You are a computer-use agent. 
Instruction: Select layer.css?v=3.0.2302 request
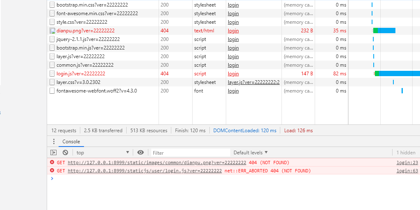[79, 82]
